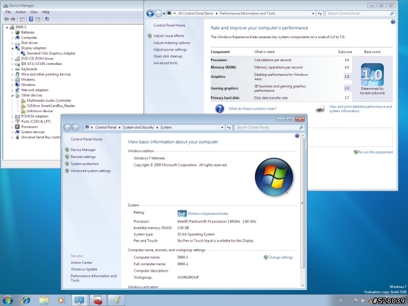This screenshot has width=408, height=306.
Task: Open the Start menu
Action: click(8, 300)
